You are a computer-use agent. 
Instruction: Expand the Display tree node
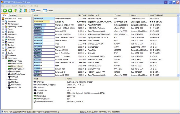[3, 32]
